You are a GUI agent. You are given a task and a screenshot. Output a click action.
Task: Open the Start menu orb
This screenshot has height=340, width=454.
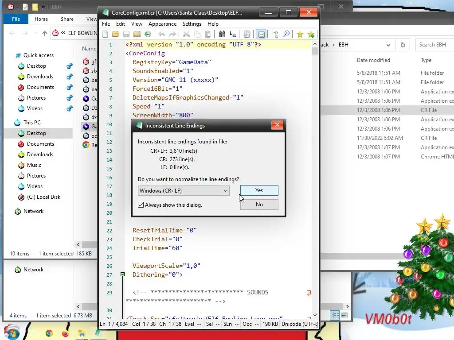point(11,332)
